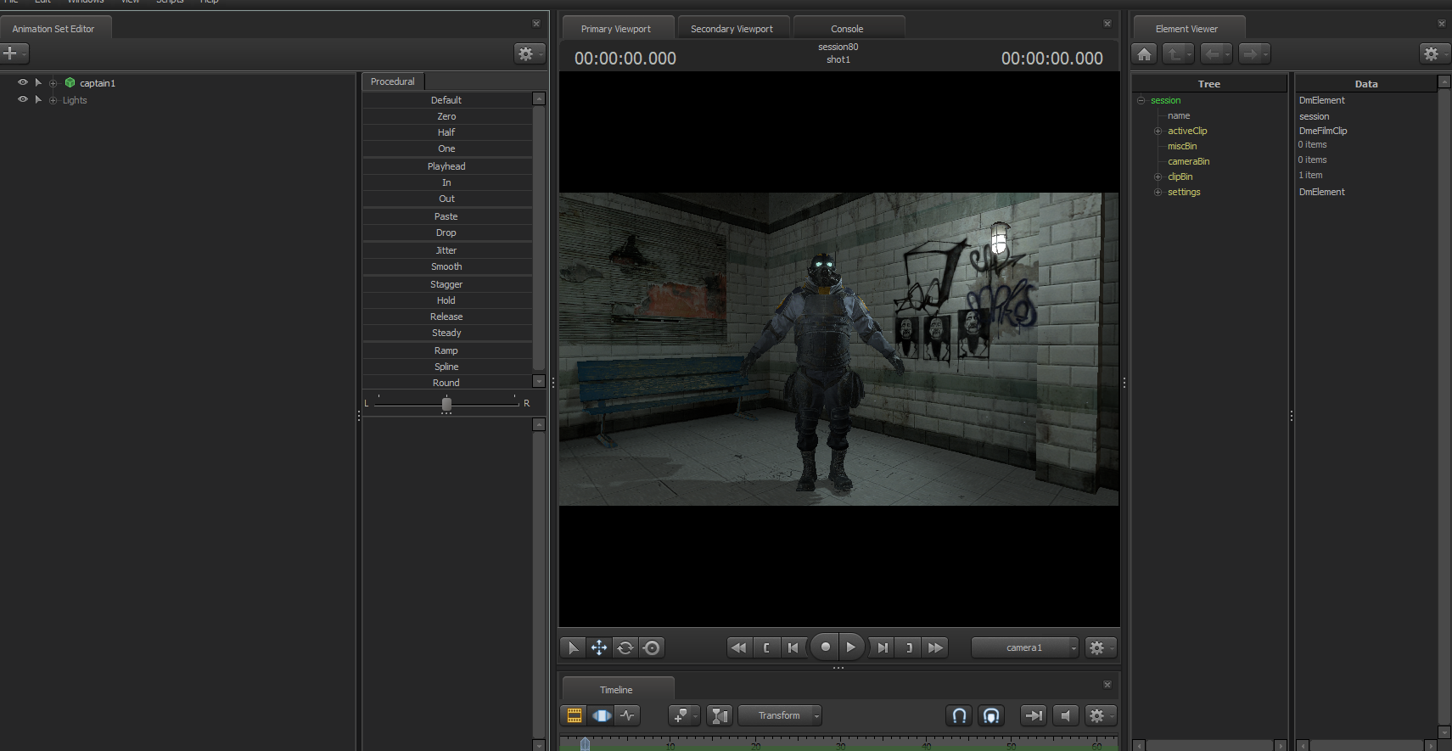
Task: Click the selection arrow for captain1
Action: pos(38,82)
